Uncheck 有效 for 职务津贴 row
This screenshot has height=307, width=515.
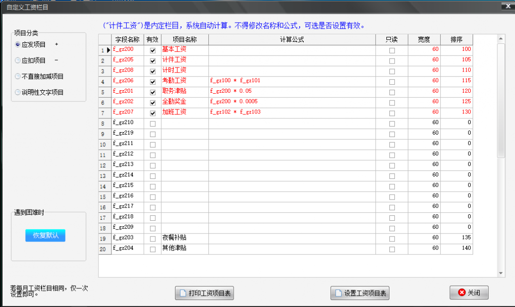point(153,92)
